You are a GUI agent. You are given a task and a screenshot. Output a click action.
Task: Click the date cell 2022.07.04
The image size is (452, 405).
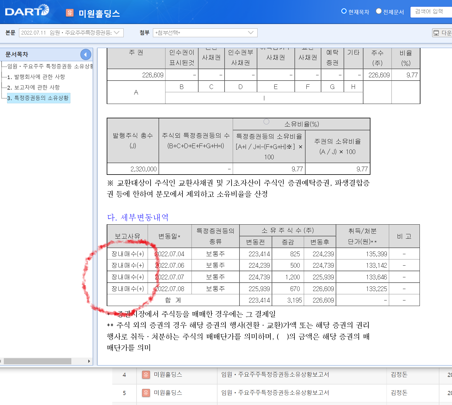pyautogui.click(x=170, y=254)
